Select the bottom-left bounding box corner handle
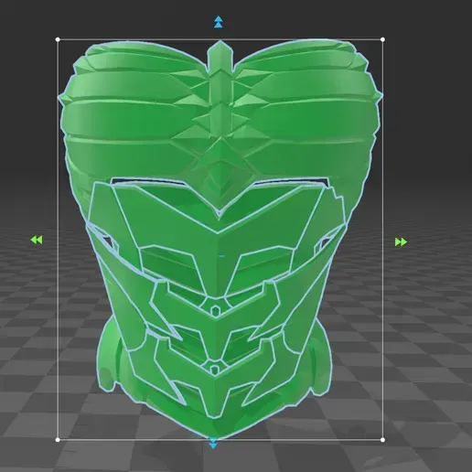472x472 pixels. point(58,440)
